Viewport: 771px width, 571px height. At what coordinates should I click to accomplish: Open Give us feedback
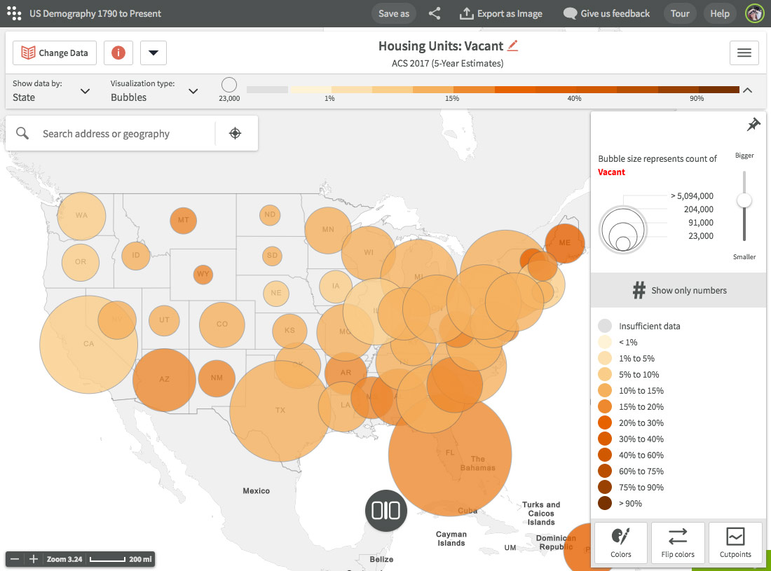(x=606, y=13)
